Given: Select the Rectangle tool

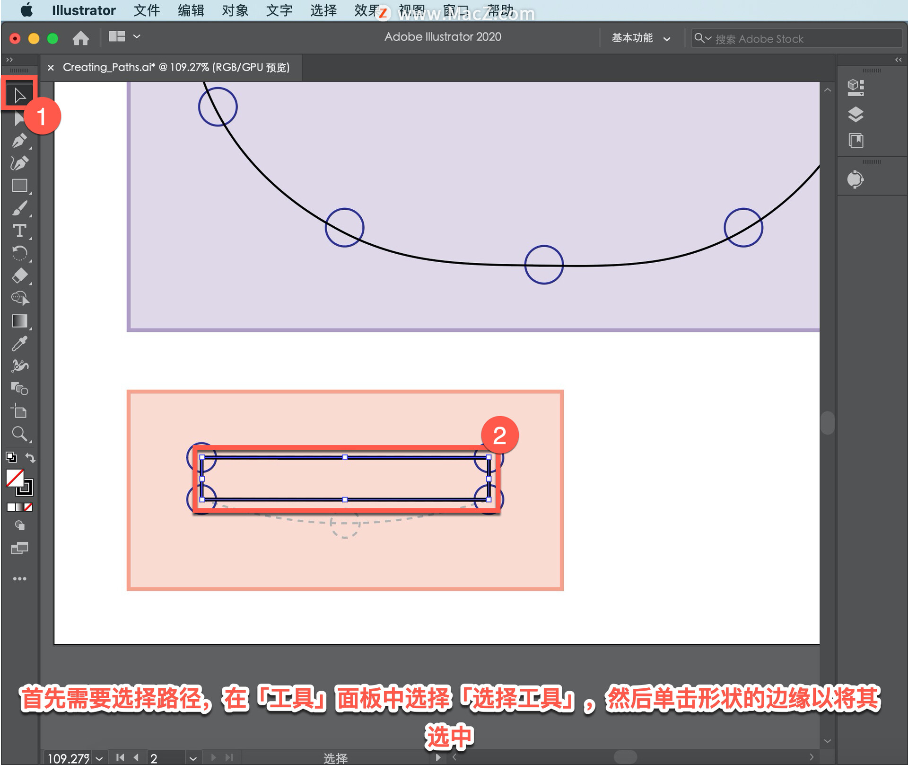Looking at the screenshot, I should (19, 186).
